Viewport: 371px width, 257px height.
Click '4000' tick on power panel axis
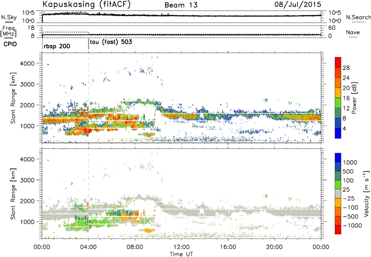[27, 64]
